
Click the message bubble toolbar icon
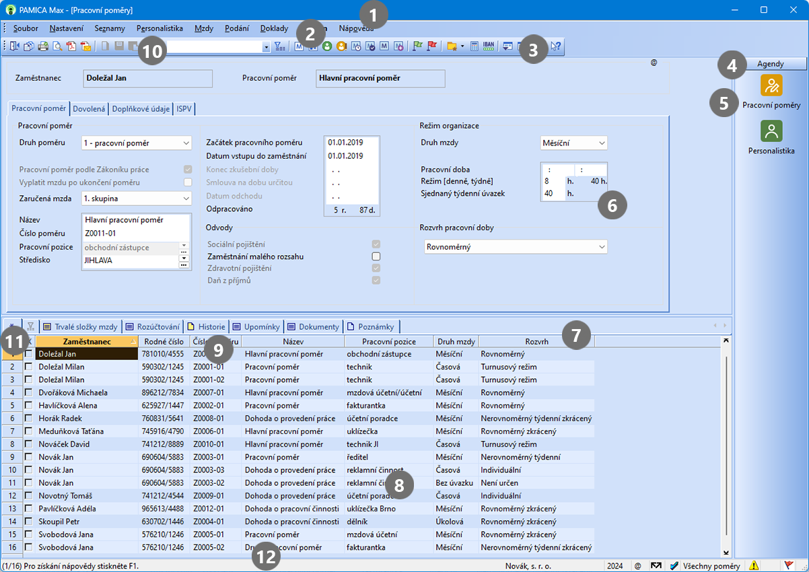(x=507, y=46)
